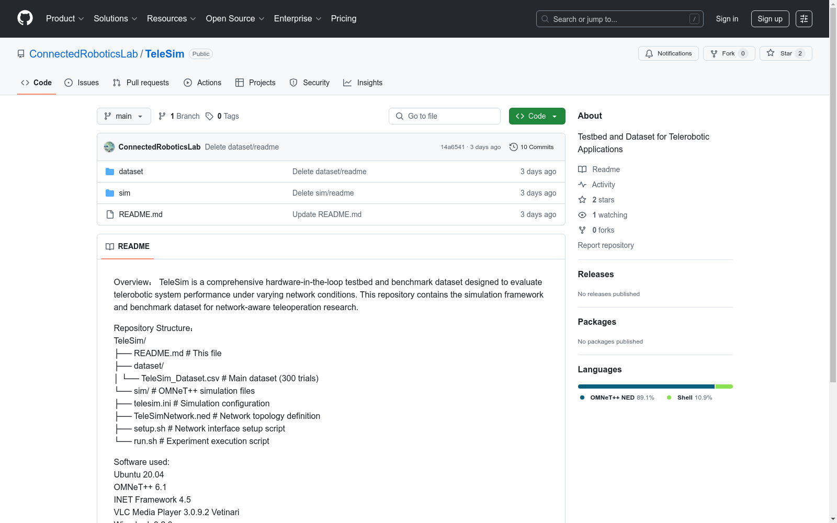Click the README.md file icon
The image size is (837, 523).
click(x=110, y=214)
